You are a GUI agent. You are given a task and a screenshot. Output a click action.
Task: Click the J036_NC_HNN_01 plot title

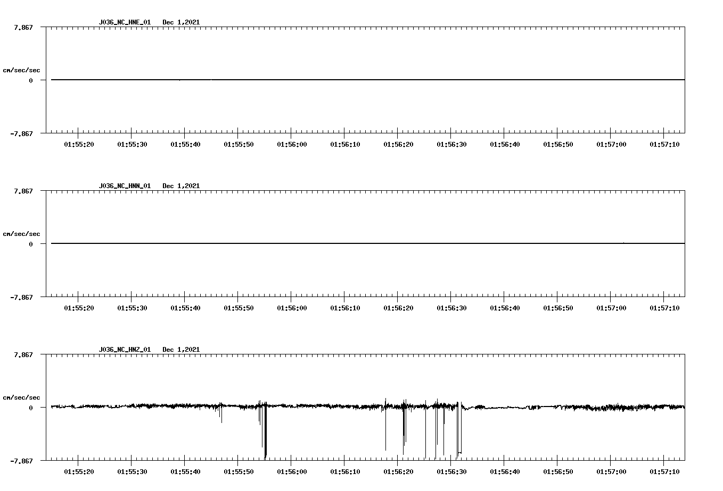click(x=125, y=186)
